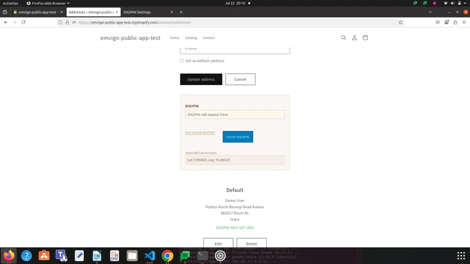This screenshot has width=470, height=264.
Task: Open the clock showing Jul 22 20:10
Action: [236, 4]
